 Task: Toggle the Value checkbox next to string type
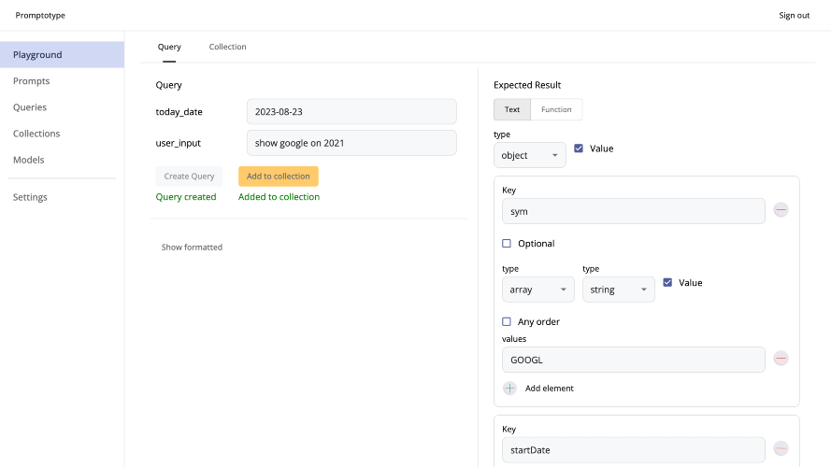coord(667,283)
